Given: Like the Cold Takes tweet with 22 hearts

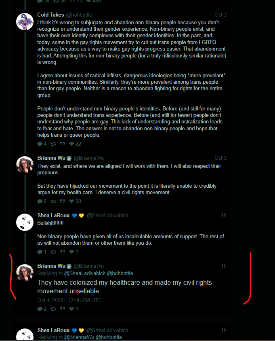Looking at the screenshot, I should pos(75,144).
